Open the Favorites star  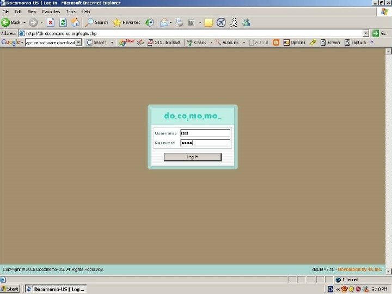click(126, 22)
